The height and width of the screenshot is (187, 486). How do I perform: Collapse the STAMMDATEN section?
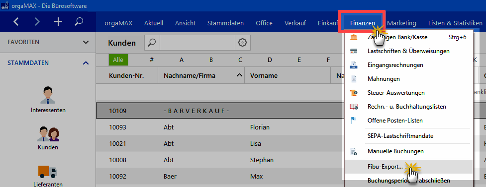click(86, 63)
